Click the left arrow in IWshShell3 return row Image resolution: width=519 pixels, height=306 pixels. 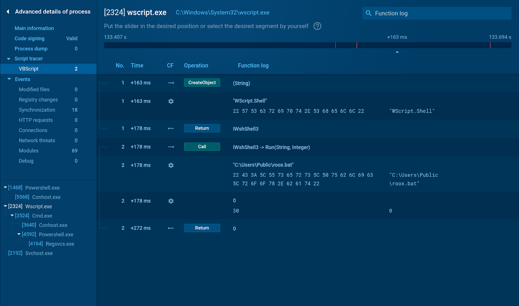click(x=171, y=129)
